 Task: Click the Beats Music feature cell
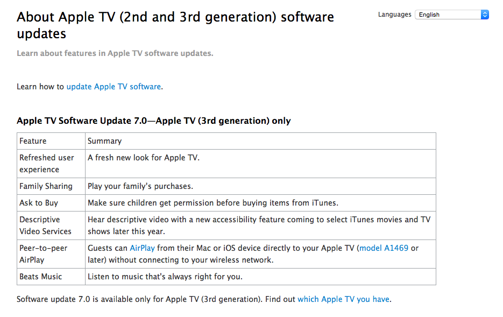(x=51, y=277)
